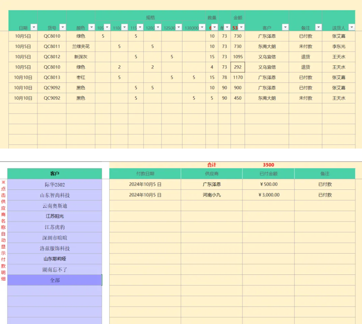Screen dimensions: 362x324
Task: Select 义乌宜信 in the 1095 amount row
Action: (x=267, y=57)
